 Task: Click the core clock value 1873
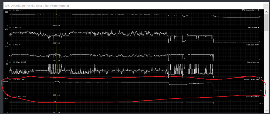(x=56, y=102)
